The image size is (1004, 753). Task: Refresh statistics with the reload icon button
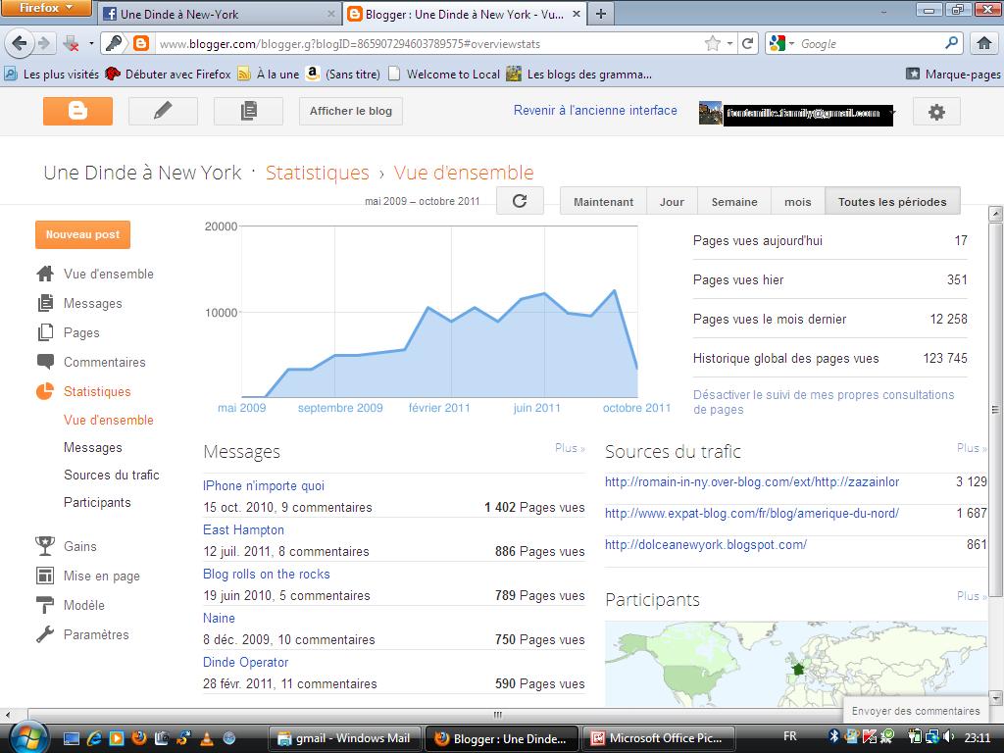[520, 201]
